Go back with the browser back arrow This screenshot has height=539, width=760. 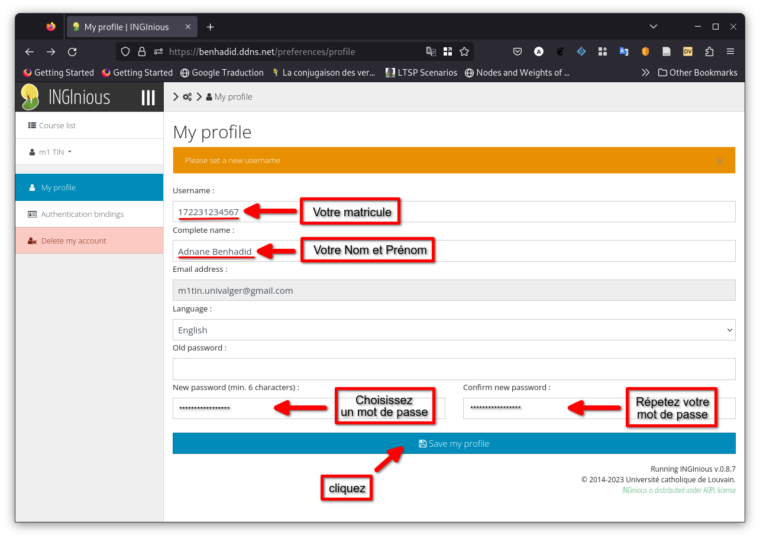[30, 52]
